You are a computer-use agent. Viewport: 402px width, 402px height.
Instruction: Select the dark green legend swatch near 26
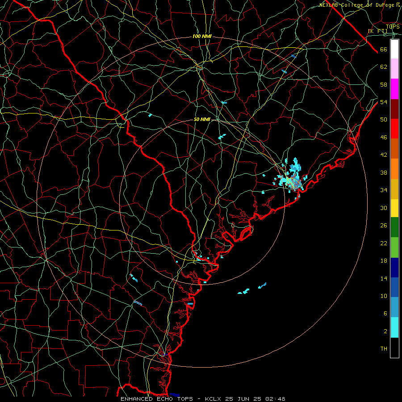[394, 227]
